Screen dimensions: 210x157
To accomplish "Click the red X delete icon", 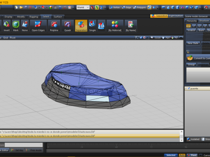I will point(30,7).
